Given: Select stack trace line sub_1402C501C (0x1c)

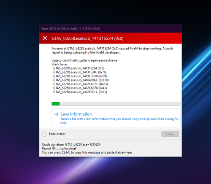Looking at the screenshot, I should point(80,92).
